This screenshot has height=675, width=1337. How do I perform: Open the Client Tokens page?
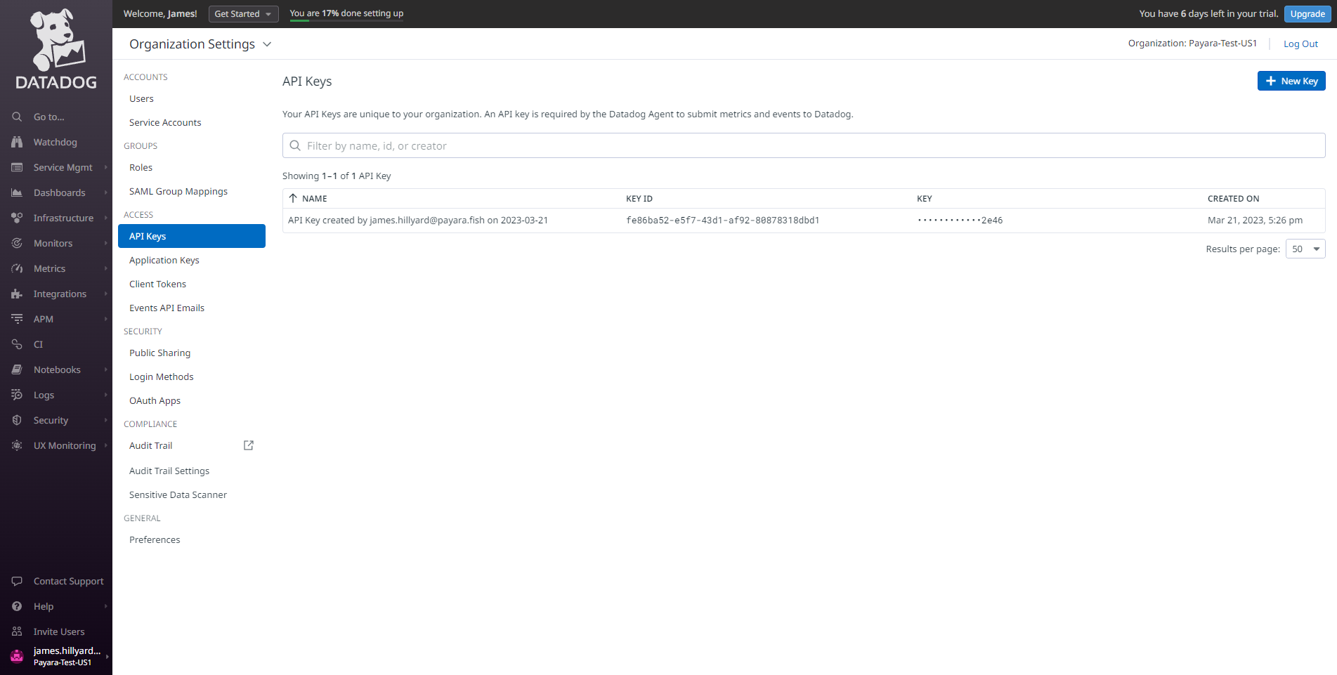tap(157, 284)
